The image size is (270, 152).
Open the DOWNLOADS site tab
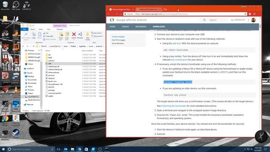159,27
